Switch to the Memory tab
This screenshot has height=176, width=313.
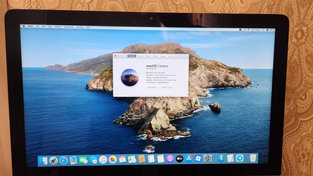point(156,56)
